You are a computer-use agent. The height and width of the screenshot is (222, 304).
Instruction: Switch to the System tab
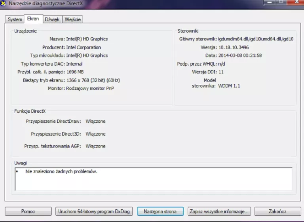pos(15,19)
